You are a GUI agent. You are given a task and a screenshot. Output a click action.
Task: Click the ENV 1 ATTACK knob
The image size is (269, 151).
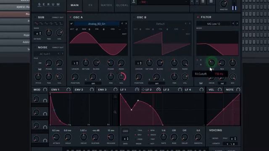[56, 137]
